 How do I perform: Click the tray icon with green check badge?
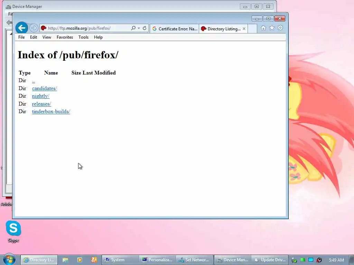click(294, 260)
